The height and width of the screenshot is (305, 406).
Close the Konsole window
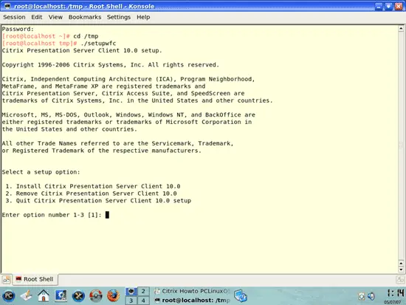coord(399,6)
